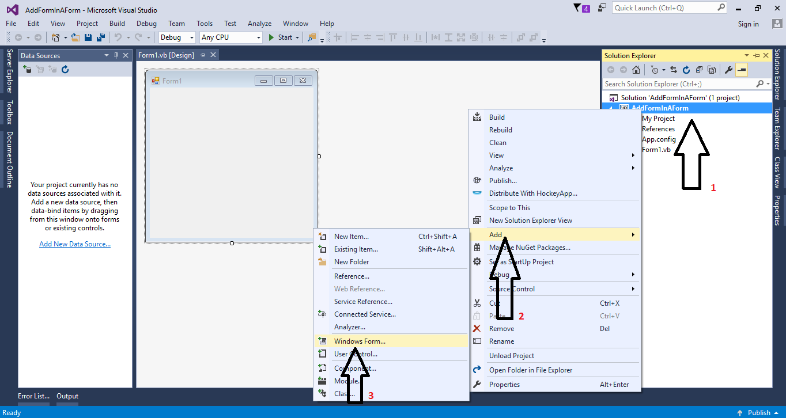
Task: Select Properties in the project context menu
Action: (x=556, y=384)
